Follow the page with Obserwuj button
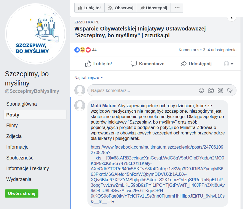This screenshot has width=243, height=209. pyautogui.click(x=121, y=8)
